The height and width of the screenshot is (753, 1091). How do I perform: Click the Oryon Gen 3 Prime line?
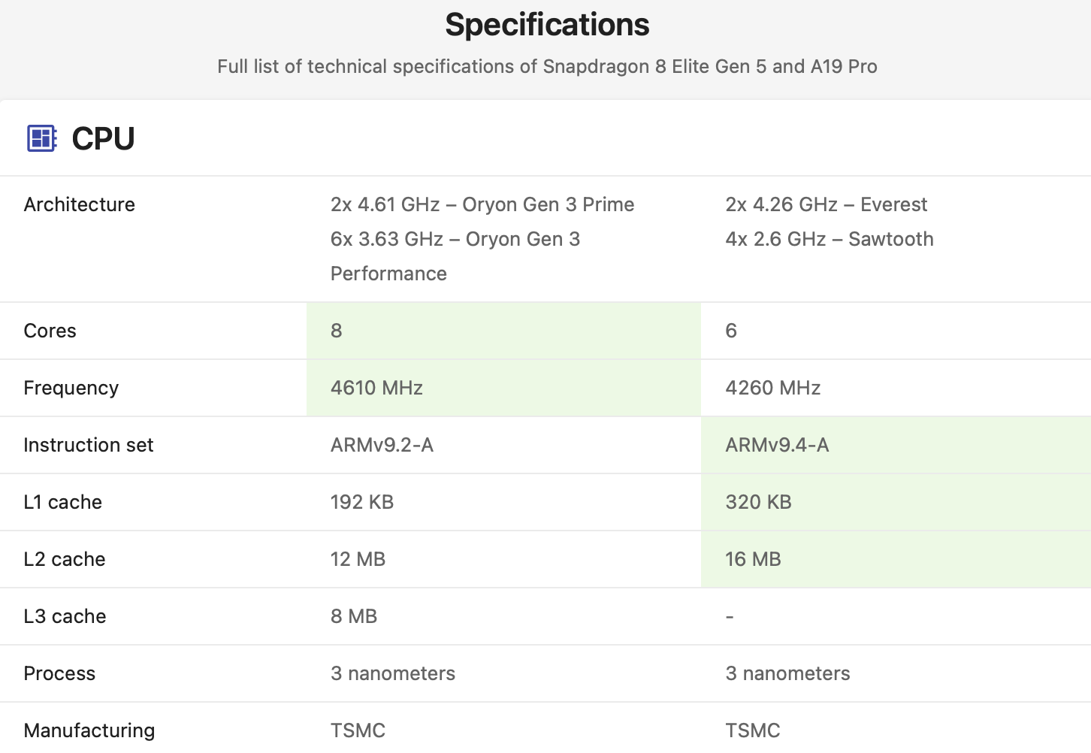[482, 204]
